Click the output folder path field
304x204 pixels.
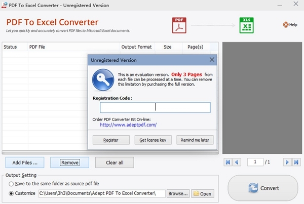[x=102, y=193]
